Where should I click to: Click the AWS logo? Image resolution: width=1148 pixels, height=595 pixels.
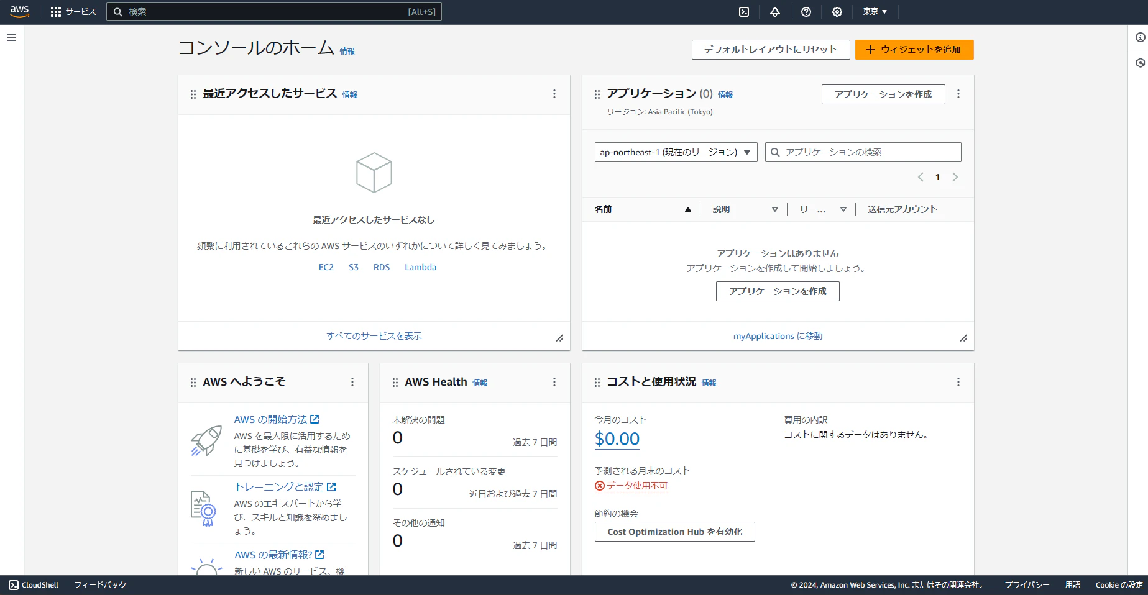click(19, 12)
